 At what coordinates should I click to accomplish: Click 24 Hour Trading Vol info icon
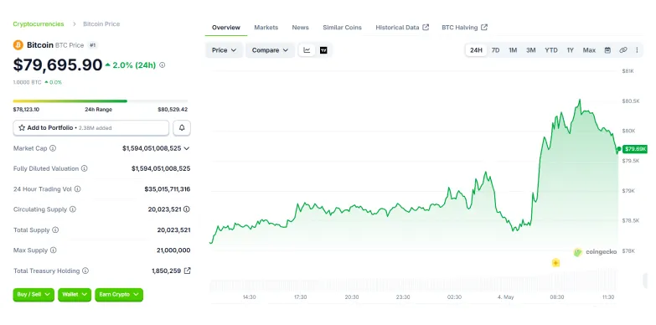click(x=77, y=188)
